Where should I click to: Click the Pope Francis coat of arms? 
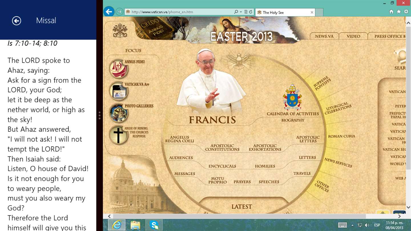(x=292, y=97)
